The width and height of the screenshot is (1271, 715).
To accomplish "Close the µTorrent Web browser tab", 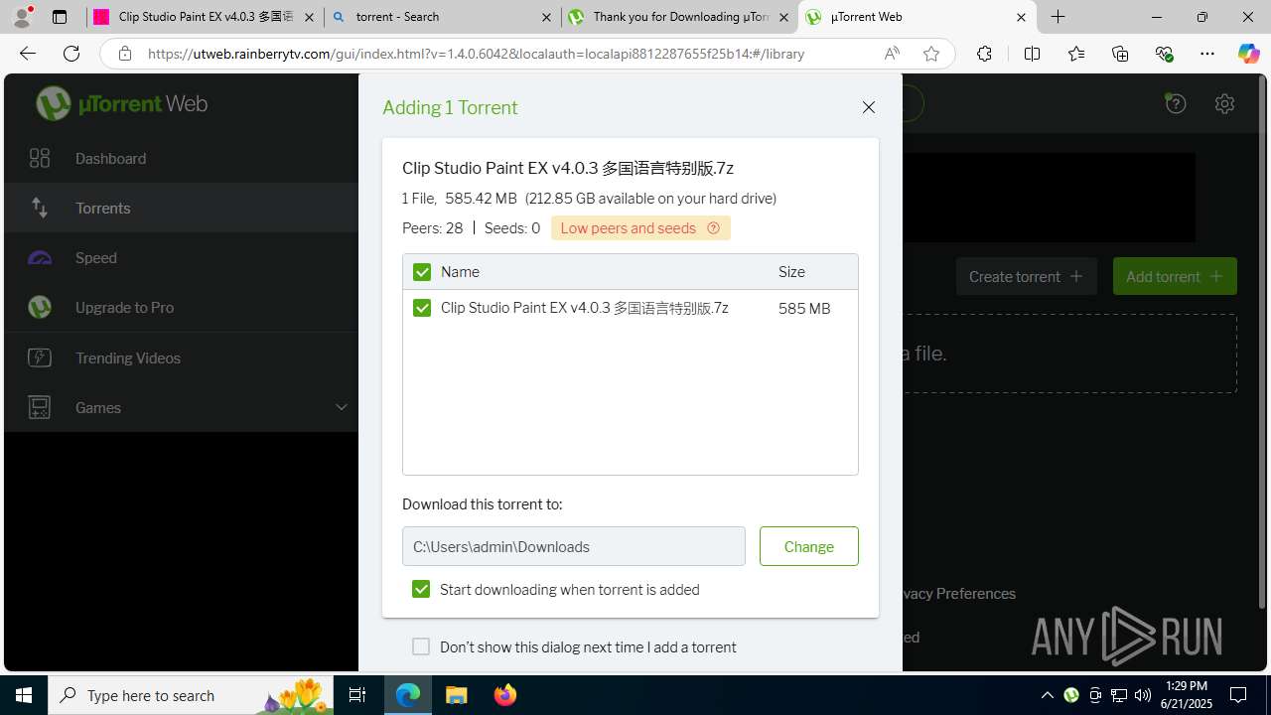I will [x=1021, y=17].
